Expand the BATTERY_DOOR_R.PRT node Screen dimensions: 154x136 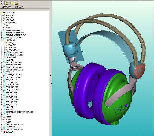coord(1,129)
